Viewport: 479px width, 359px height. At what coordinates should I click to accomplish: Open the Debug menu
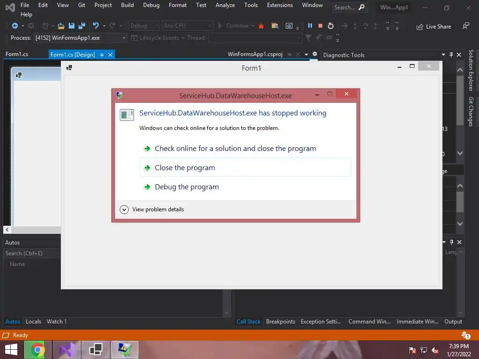pos(151,5)
